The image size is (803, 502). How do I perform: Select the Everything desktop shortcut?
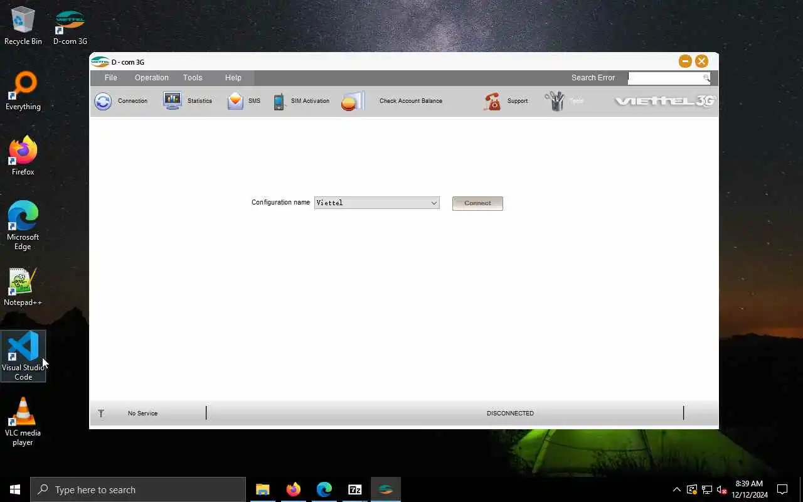[x=23, y=91]
